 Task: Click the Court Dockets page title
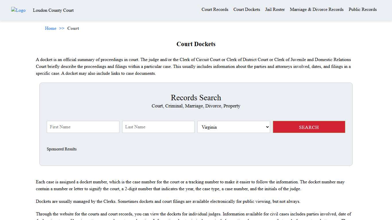(196, 44)
